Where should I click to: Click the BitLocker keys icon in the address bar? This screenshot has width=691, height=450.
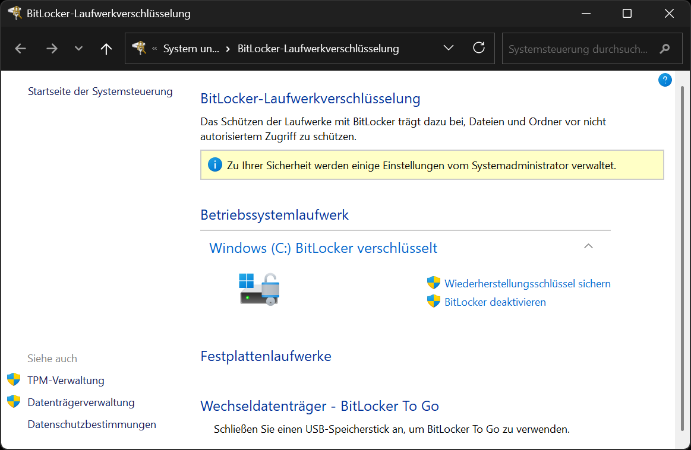click(138, 48)
